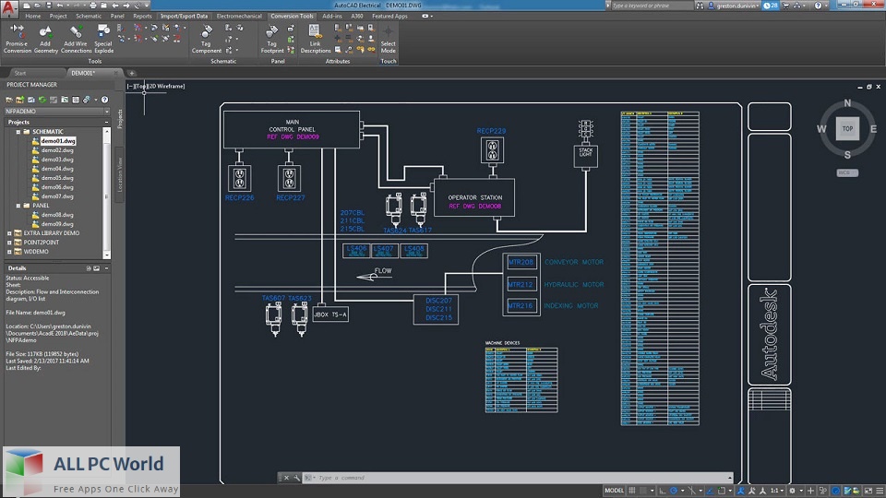886x498 pixels.
Task: Open the Start drawing tab
Action: [x=20, y=73]
